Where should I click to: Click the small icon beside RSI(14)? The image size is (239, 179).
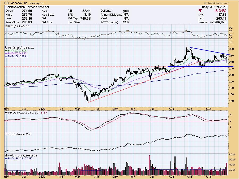coord(6,26)
